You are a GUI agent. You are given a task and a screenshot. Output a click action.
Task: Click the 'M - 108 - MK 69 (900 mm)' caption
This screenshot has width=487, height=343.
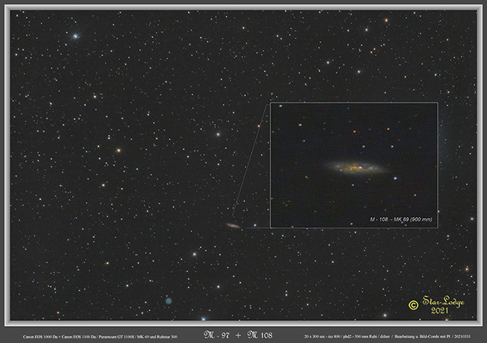tap(401, 220)
